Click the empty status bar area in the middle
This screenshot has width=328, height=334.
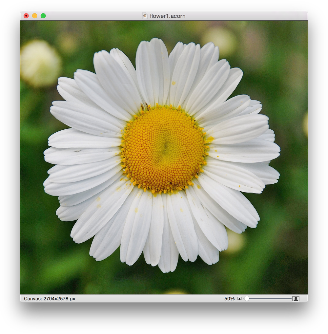click(148, 299)
